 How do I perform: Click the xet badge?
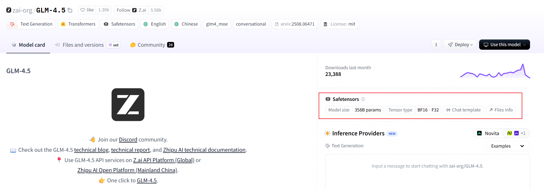[x=113, y=45]
